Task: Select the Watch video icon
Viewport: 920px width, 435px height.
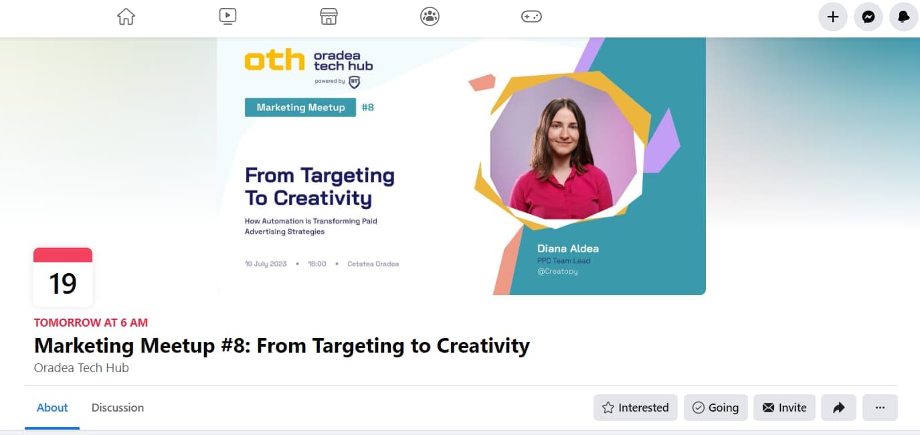Action: click(227, 16)
